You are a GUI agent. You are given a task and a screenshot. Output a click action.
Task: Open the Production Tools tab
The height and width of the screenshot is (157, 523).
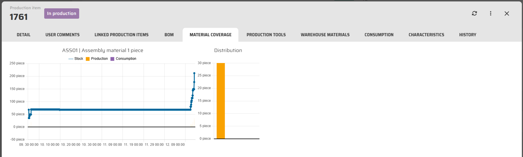(x=266, y=35)
